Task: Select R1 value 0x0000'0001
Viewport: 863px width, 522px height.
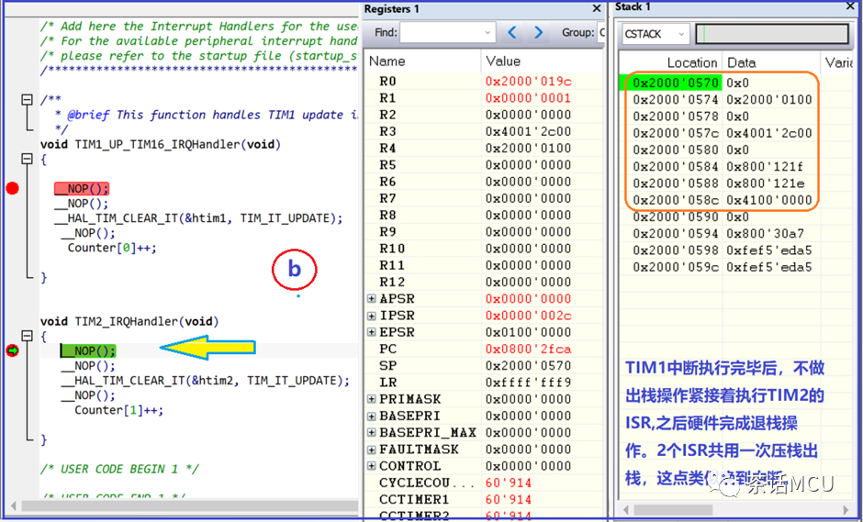Action: 529,98
